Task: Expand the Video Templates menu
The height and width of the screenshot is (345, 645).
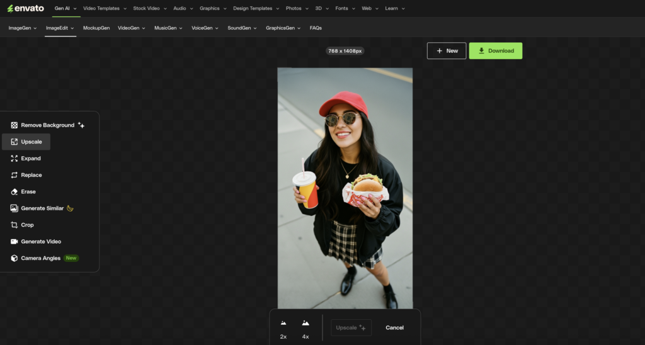Action: tap(105, 8)
